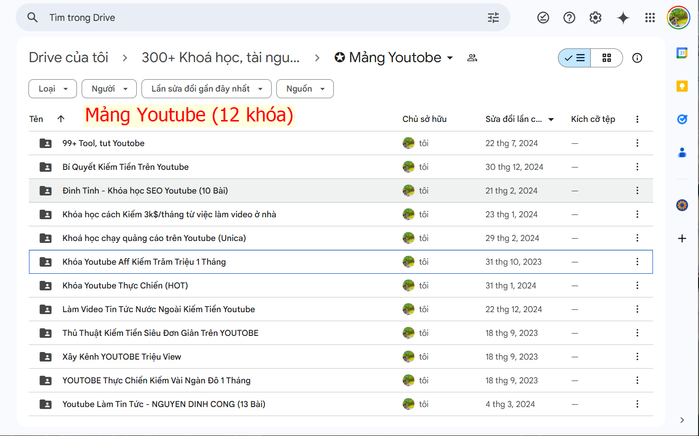Open the Loại filter dropdown
The width and height of the screenshot is (699, 436).
tap(53, 89)
